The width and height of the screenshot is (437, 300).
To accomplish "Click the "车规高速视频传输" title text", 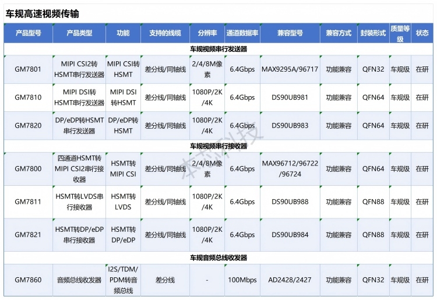I will 42,13.
